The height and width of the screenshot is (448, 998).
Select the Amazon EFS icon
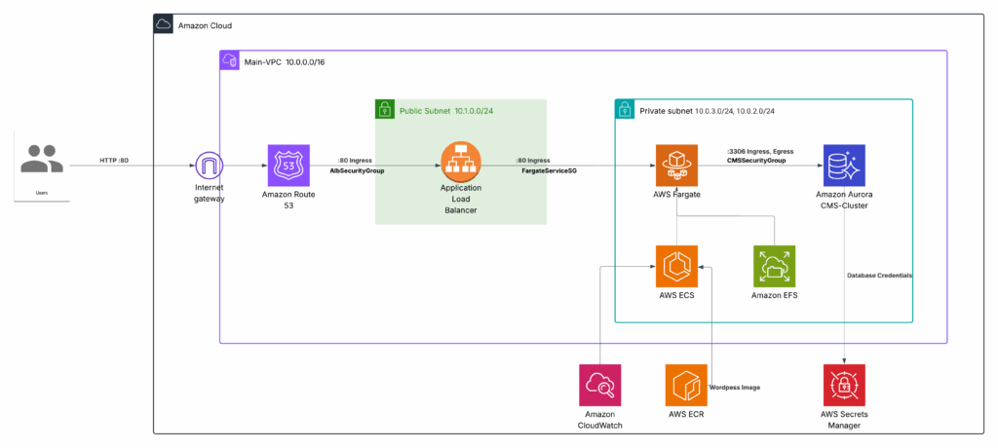coord(774,266)
